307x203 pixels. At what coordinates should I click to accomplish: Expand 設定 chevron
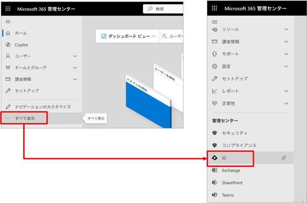click(x=286, y=66)
